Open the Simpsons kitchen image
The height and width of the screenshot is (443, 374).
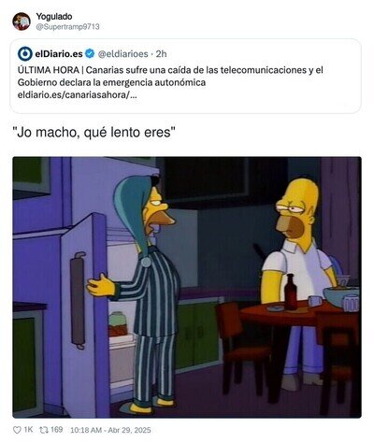pyautogui.click(x=187, y=287)
